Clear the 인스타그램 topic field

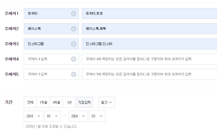pos(73,44)
